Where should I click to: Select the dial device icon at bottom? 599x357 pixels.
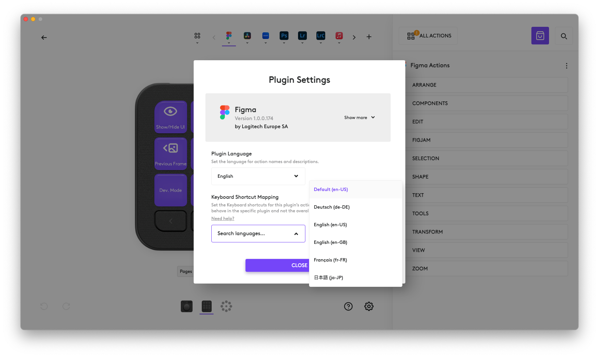[226, 306]
